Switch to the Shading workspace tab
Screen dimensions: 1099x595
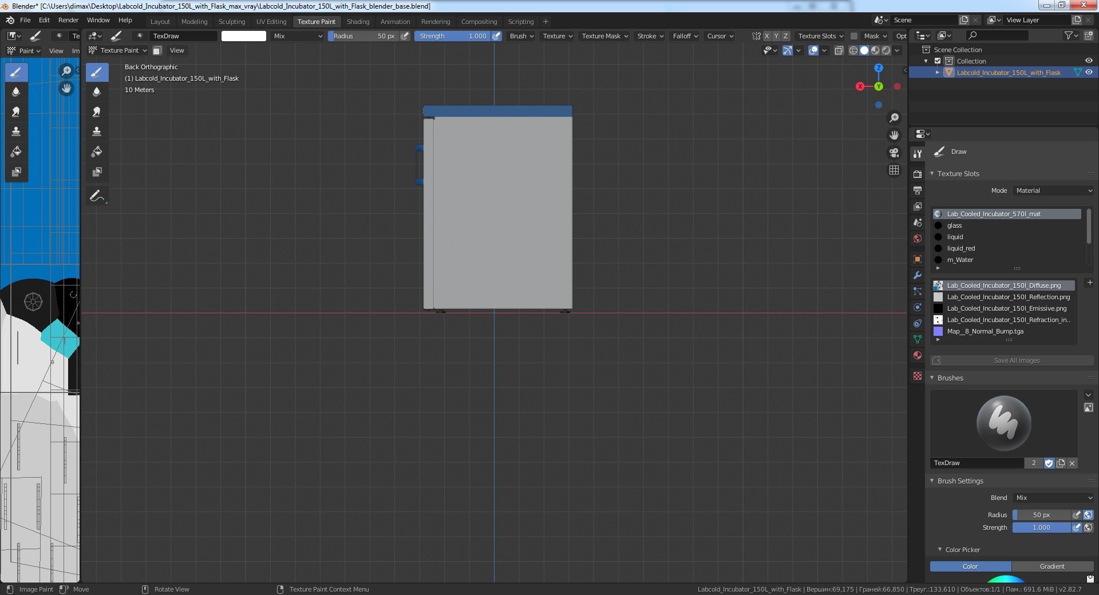click(x=358, y=22)
